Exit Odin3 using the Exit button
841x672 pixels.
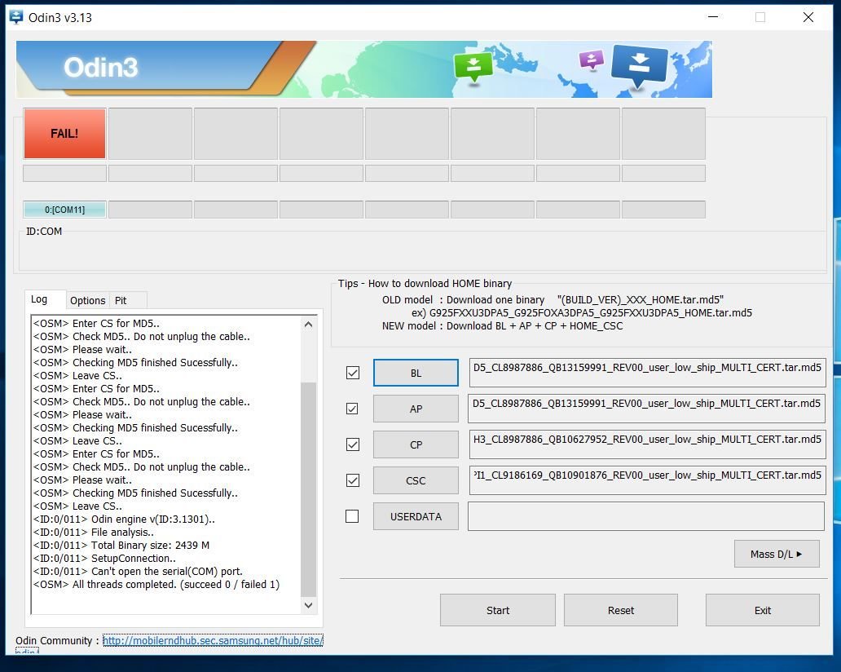click(x=762, y=610)
